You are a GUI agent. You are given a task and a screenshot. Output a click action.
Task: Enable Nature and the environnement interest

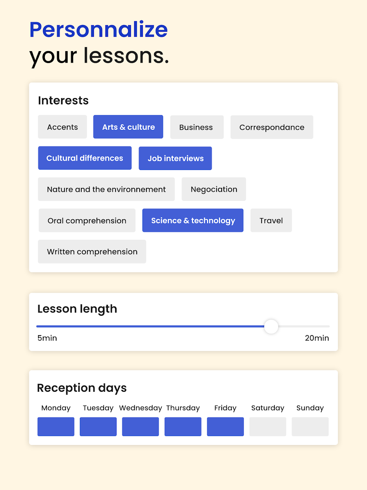(x=106, y=189)
